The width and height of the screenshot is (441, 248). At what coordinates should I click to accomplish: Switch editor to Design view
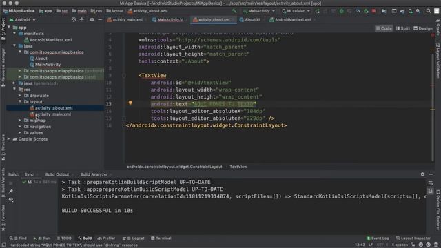click(423, 28)
